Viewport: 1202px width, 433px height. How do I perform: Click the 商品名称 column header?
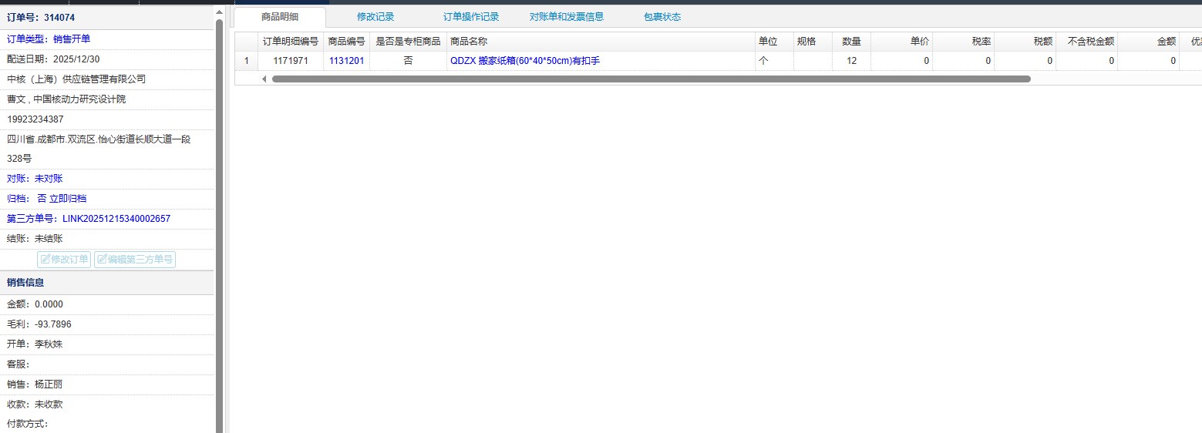469,42
